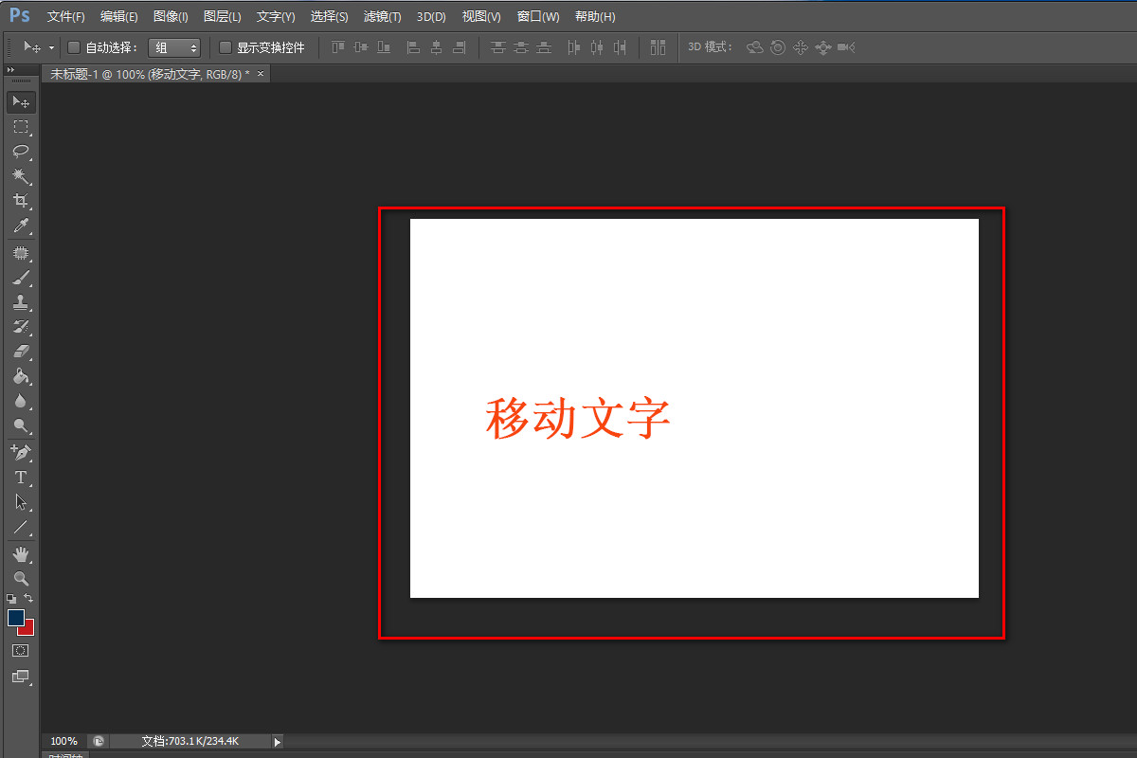Select the Eyedropper tool

pyautogui.click(x=21, y=226)
